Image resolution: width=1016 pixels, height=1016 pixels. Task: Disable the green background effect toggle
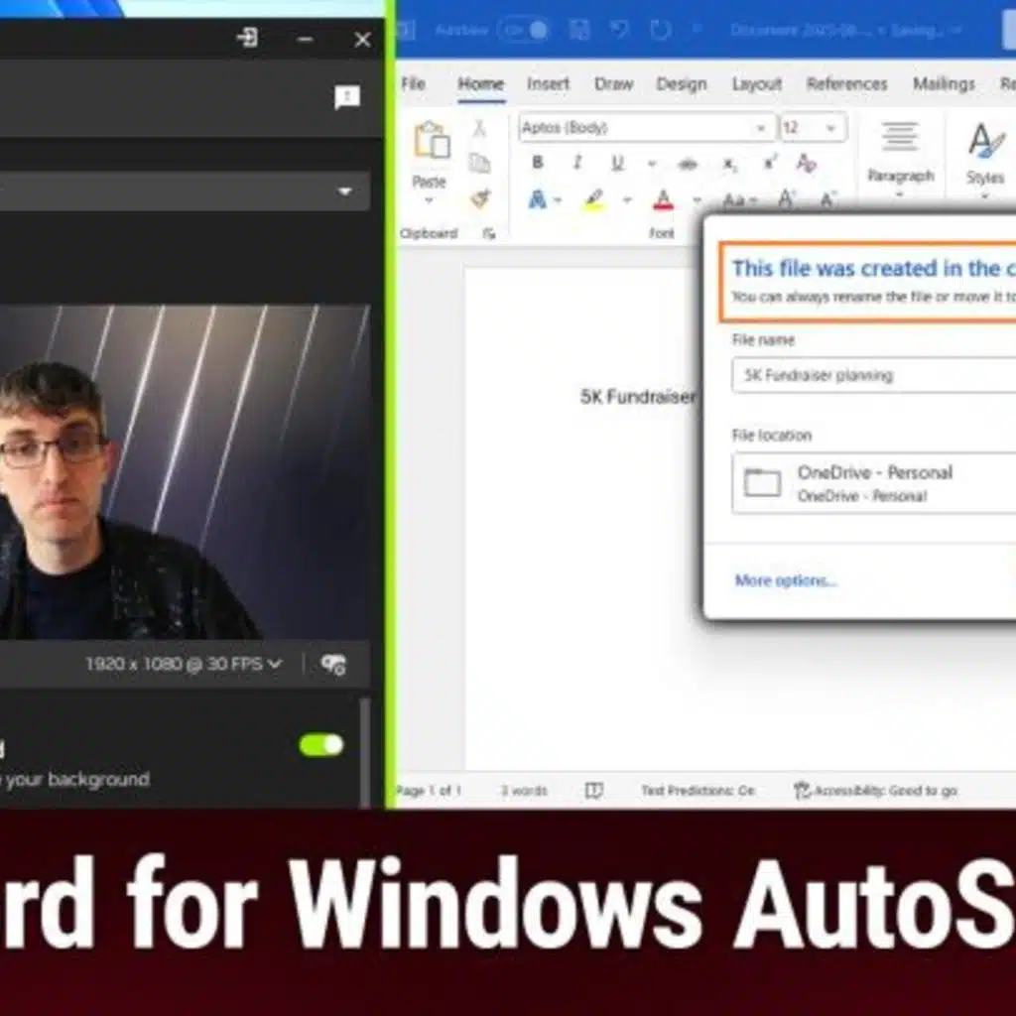coord(321,745)
